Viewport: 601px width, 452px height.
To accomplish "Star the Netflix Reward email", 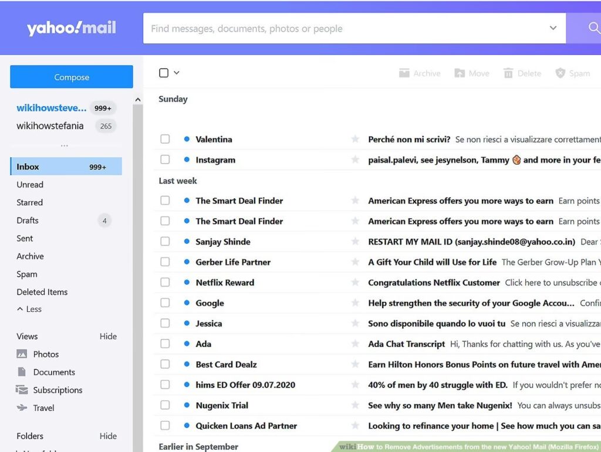I will pyautogui.click(x=355, y=283).
